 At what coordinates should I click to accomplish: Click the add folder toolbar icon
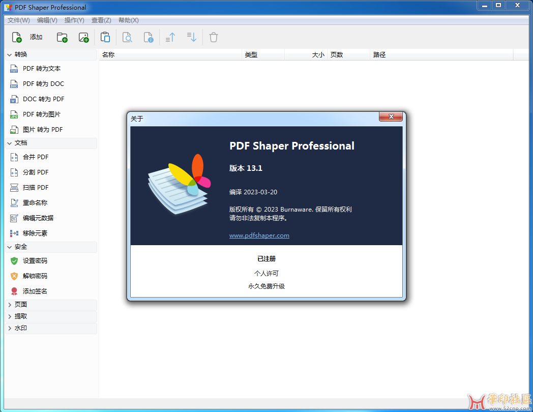point(62,37)
